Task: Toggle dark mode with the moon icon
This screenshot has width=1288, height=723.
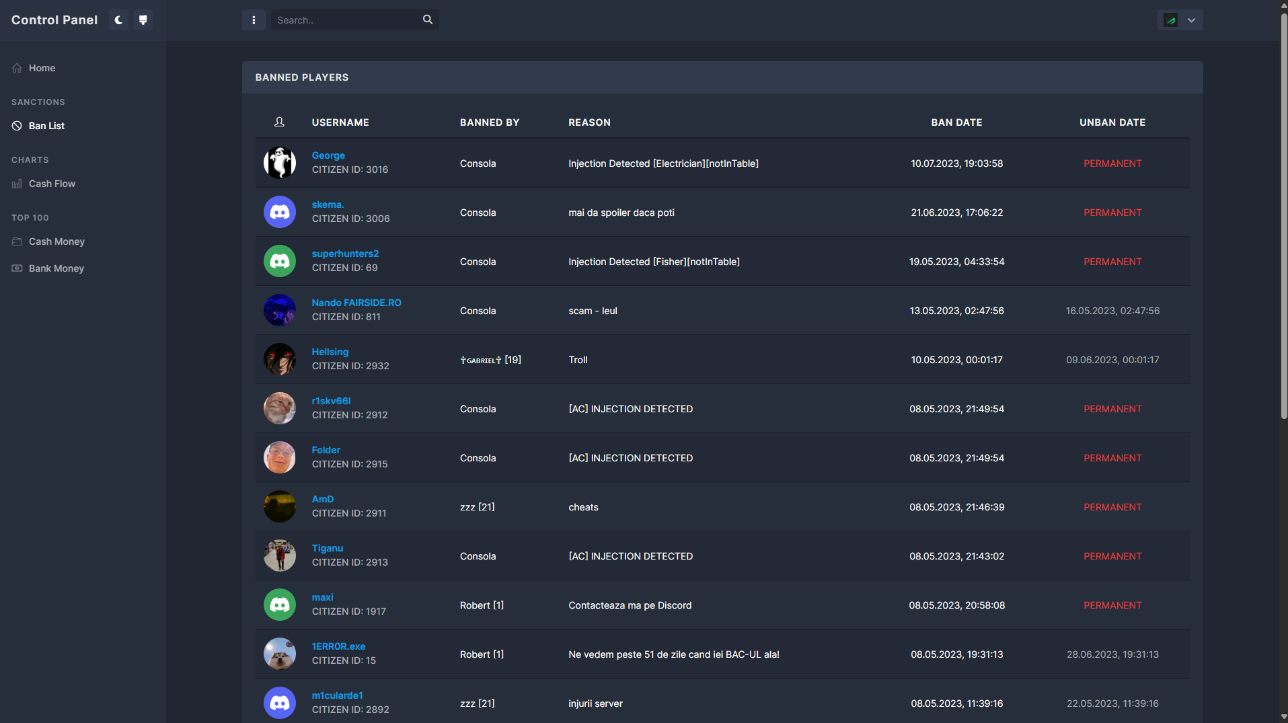Action: (x=118, y=20)
